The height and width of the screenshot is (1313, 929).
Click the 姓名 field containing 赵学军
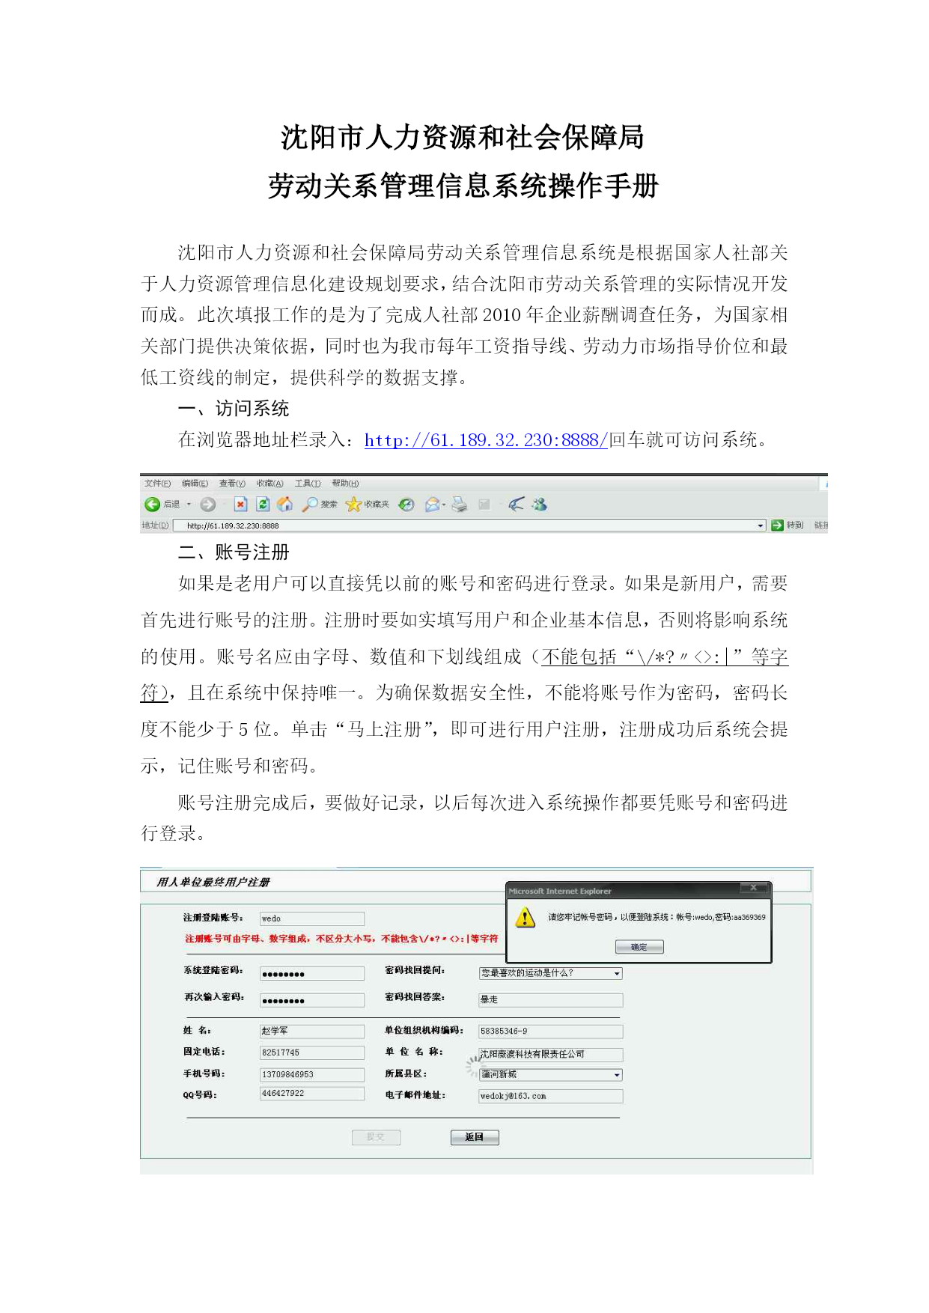(x=312, y=1031)
